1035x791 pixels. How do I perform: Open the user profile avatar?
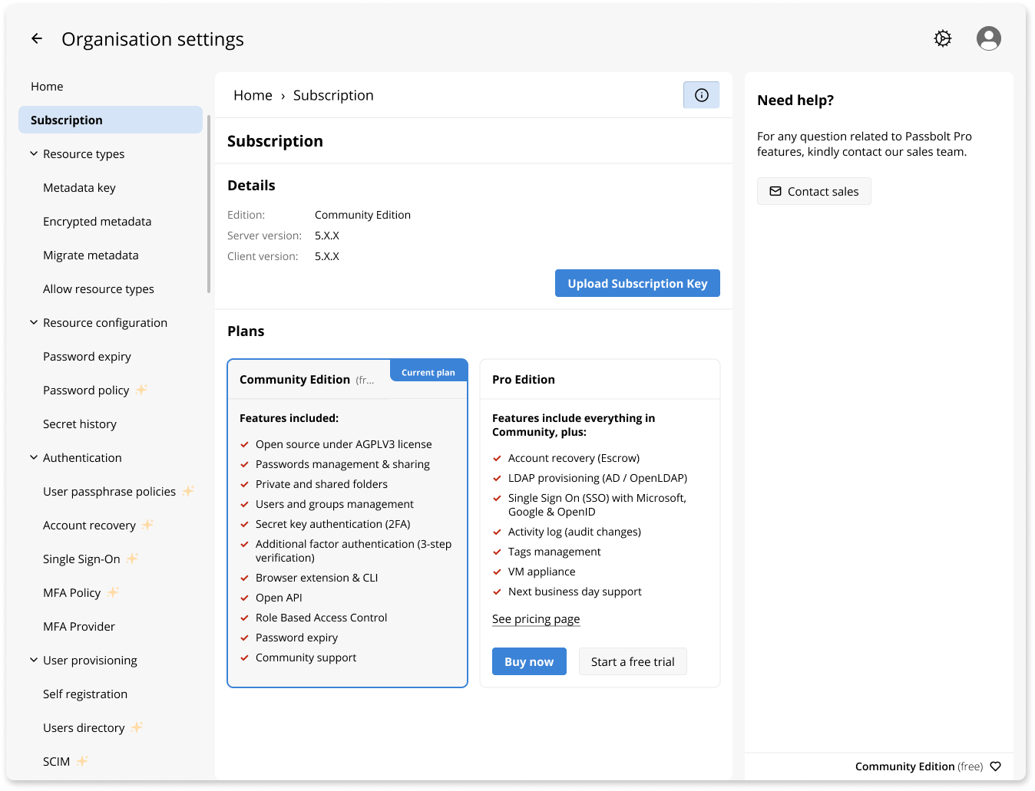click(989, 38)
